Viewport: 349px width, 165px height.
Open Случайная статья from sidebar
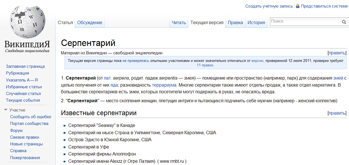[x=23, y=94]
